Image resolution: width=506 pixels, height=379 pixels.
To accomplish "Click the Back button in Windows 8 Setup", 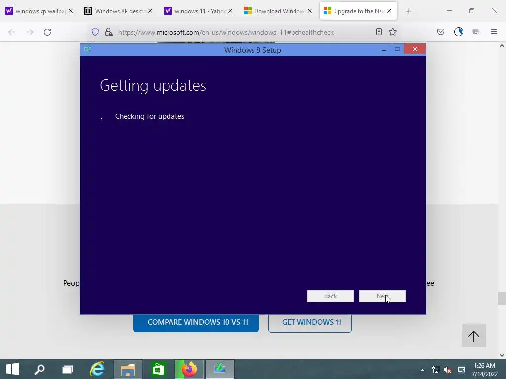I will (330, 296).
